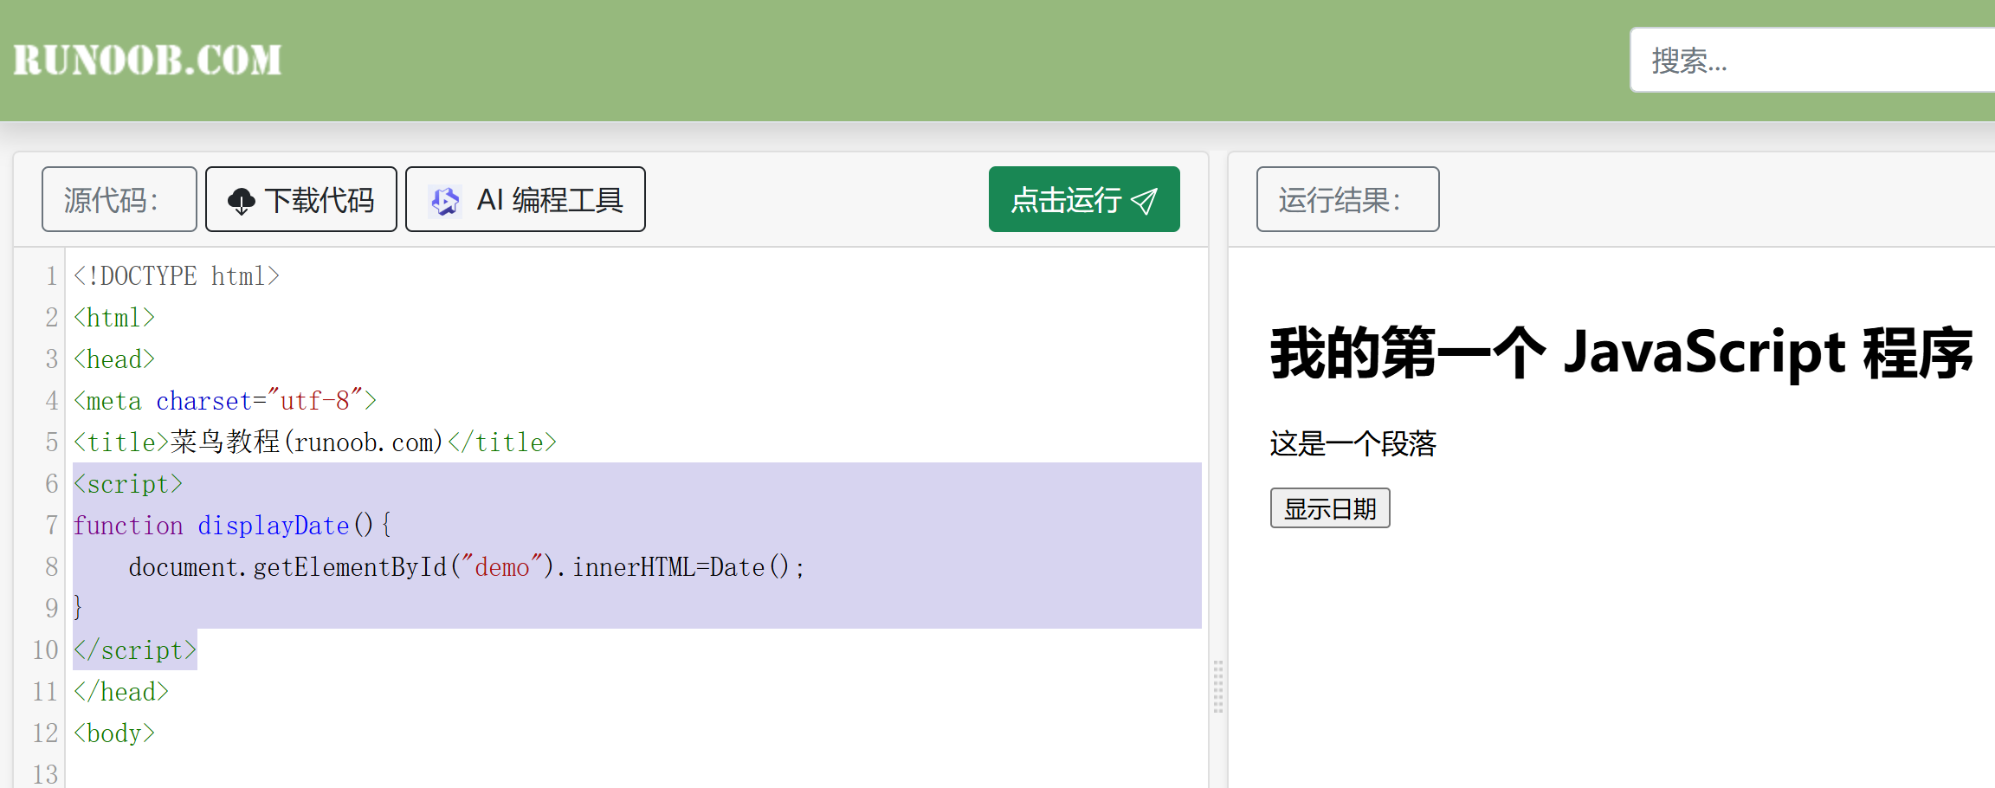Open the AI 编程工具 button

click(526, 199)
